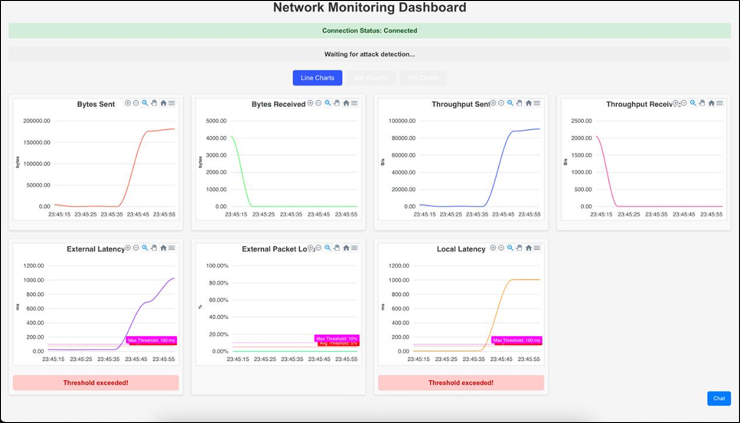Zoom in on the Local Latency chart
This screenshot has width=740, height=423.
point(493,248)
